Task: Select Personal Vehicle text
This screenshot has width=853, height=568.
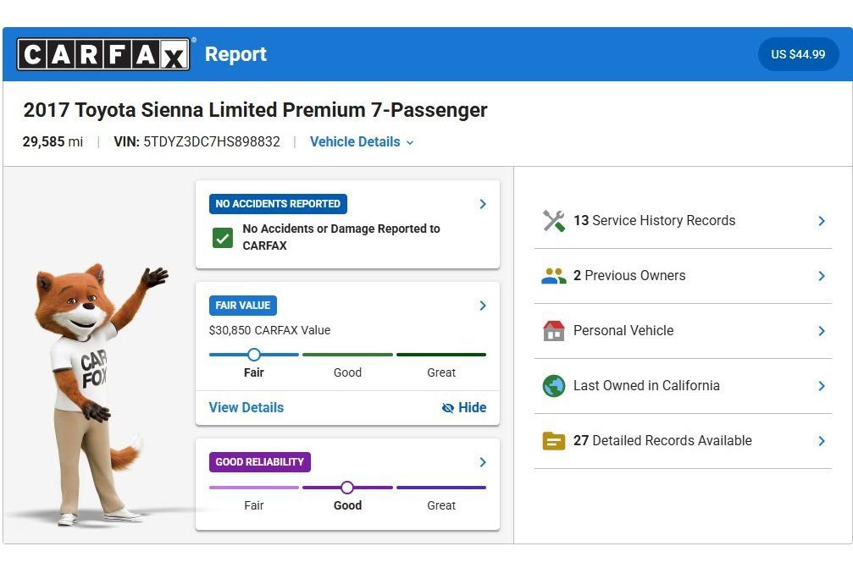Action: click(x=623, y=330)
